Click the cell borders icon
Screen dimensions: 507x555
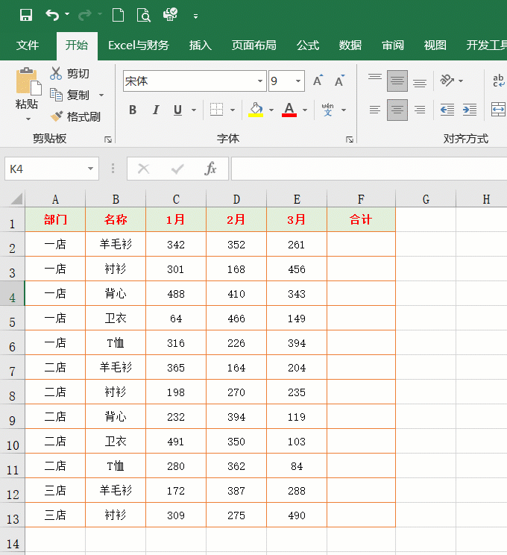coord(216,110)
